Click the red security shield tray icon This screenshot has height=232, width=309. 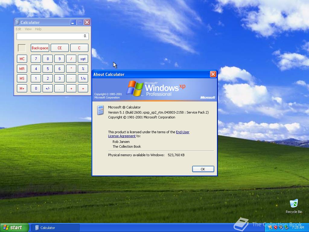click(276, 227)
